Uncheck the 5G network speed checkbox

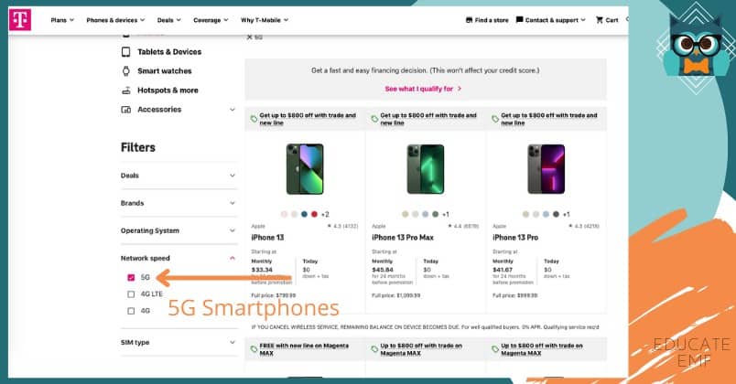tap(131, 278)
